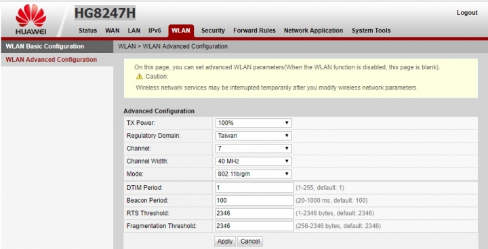Click the hint "(1-2346 bytes, default: 2346)"
This screenshot has width=488, height=249.
tap(335, 213)
